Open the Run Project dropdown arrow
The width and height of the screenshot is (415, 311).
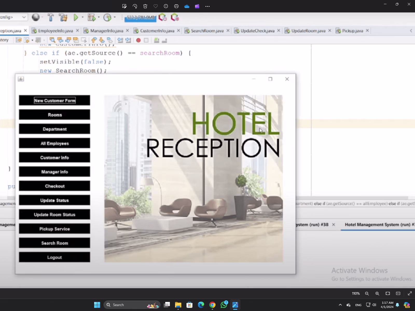click(82, 17)
